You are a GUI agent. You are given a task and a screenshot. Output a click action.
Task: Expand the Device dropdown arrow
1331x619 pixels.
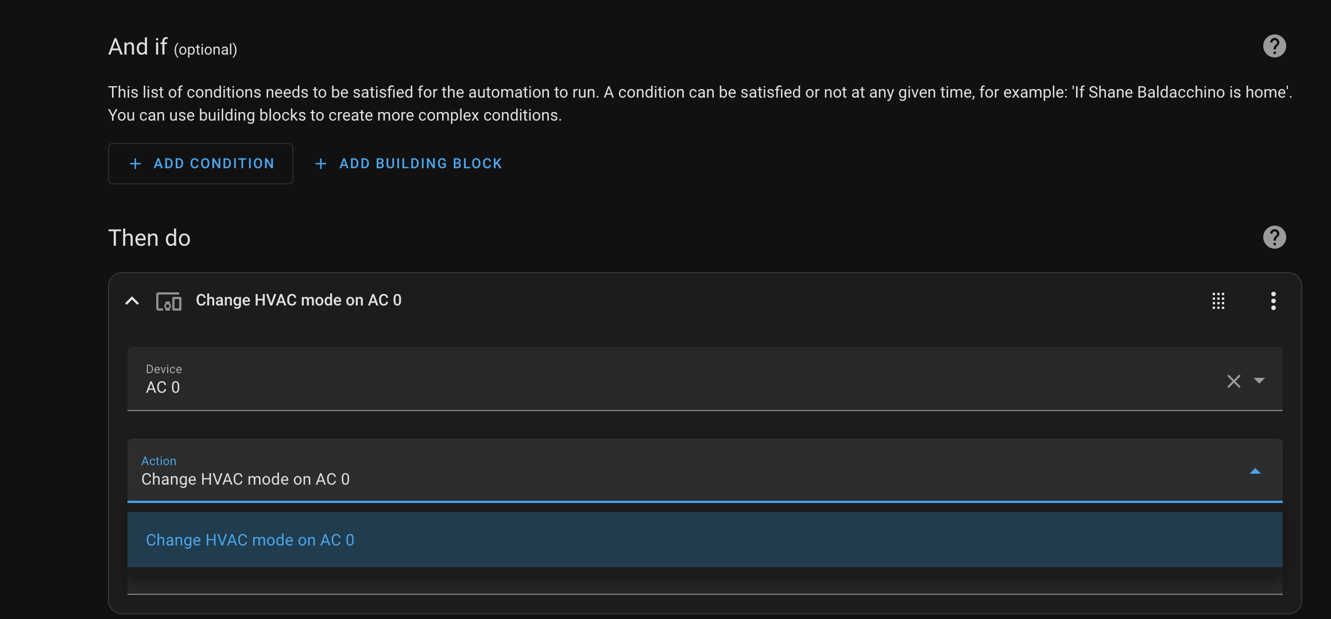[1259, 381]
